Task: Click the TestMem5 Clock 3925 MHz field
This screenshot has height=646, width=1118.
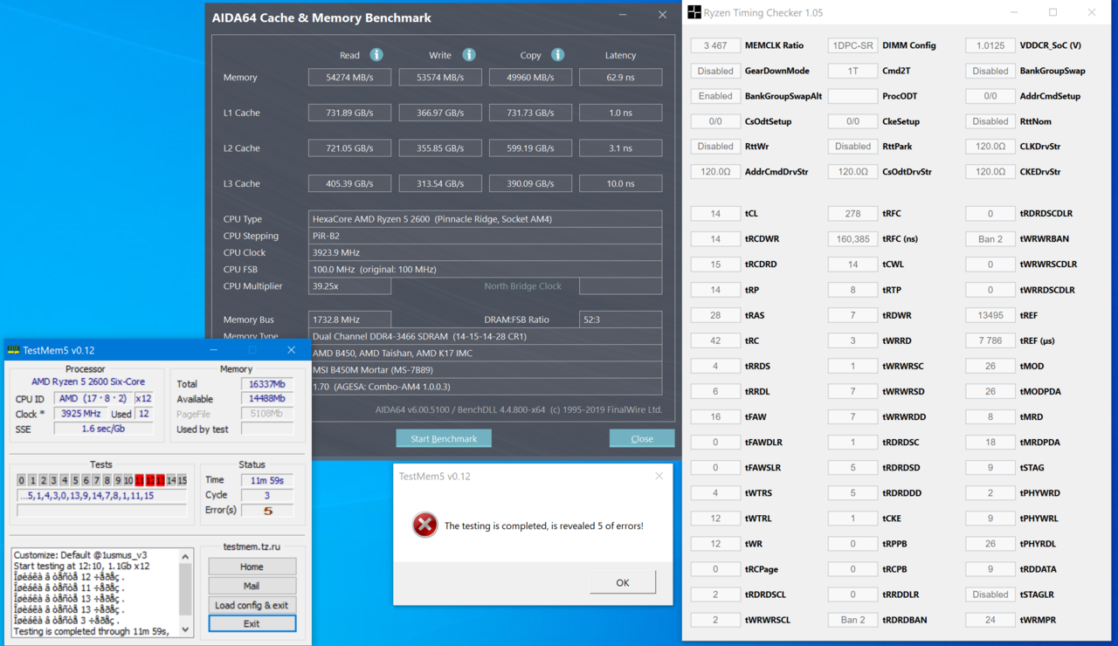Action: point(80,414)
